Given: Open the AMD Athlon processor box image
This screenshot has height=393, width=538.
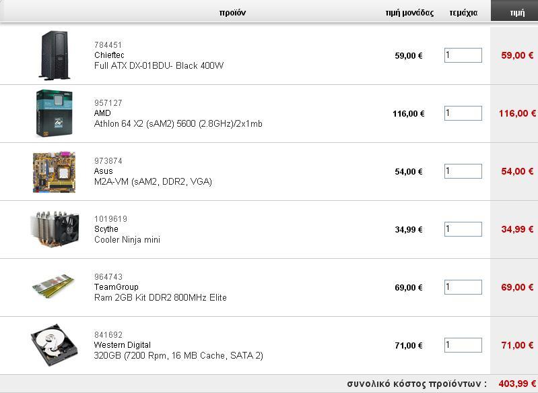Looking at the screenshot, I should 55,113.
